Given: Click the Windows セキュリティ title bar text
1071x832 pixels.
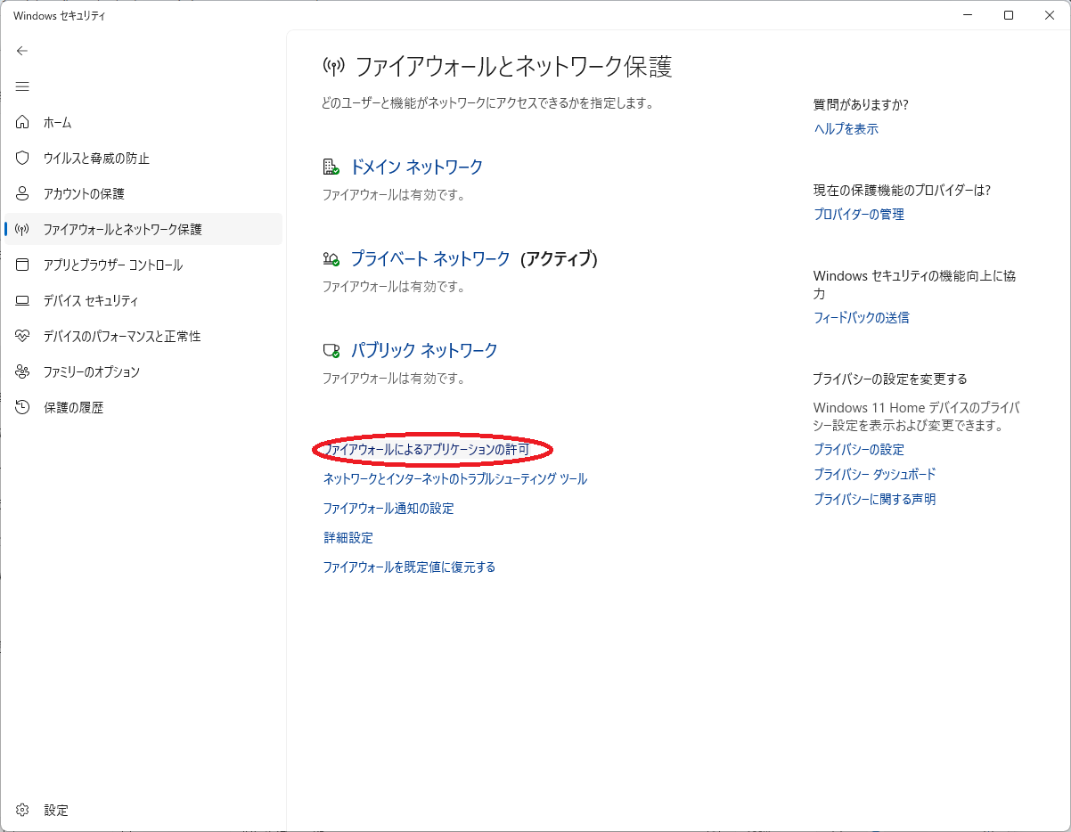Looking at the screenshot, I should pyautogui.click(x=60, y=15).
